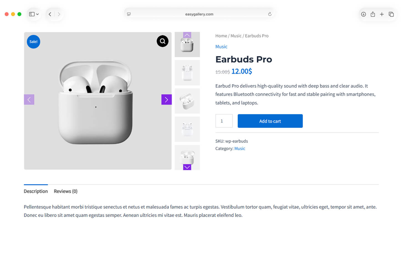Select the Description tab
This screenshot has width=404, height=258.
(x=36, y=191)
